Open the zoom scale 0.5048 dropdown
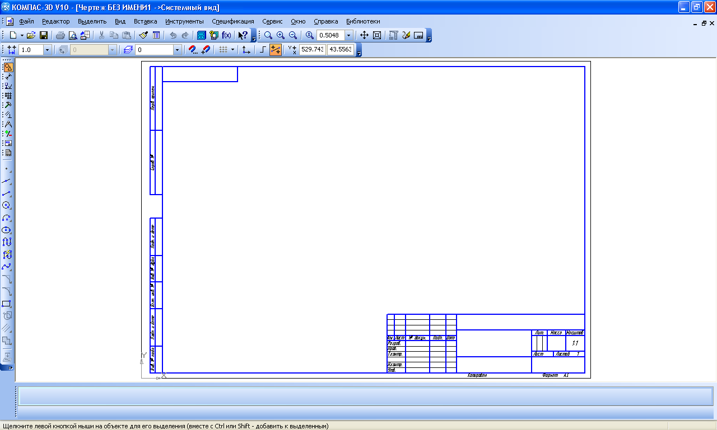Viewport: 717px width, 430px height. (349, 35)
